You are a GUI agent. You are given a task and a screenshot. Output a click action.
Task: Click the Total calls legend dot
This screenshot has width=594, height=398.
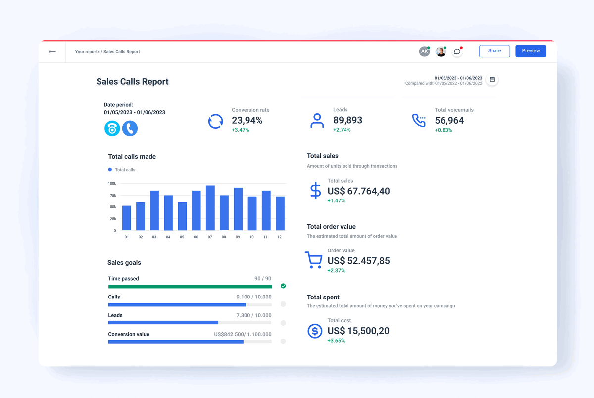click(x=109, y=169)
